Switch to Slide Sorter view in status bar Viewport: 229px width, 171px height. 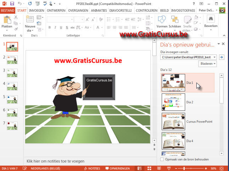tap(149, 169)
